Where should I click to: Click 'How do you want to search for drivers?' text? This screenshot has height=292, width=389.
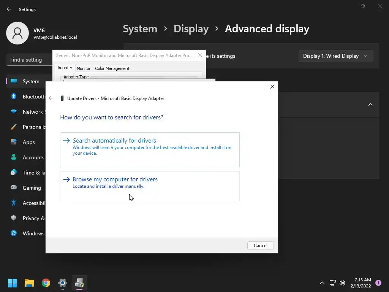coord(112,117)
